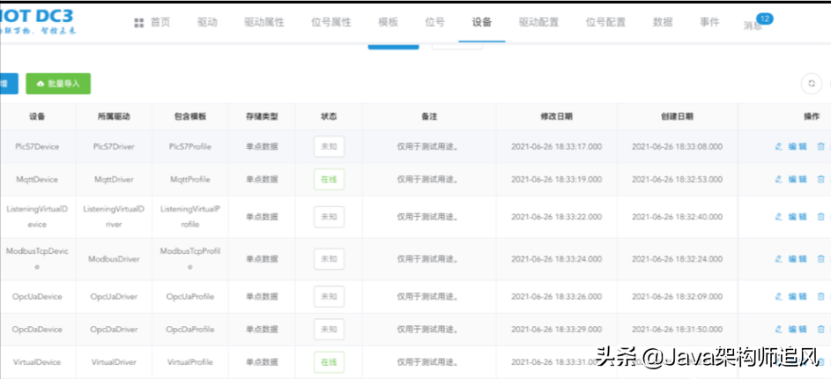The height and width of the screenshot is (379, 831).
Task: Click the refresh circular icon button
Action: (x=812, y=84)
